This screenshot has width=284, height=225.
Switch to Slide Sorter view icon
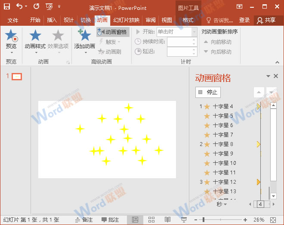click(151, 219)
